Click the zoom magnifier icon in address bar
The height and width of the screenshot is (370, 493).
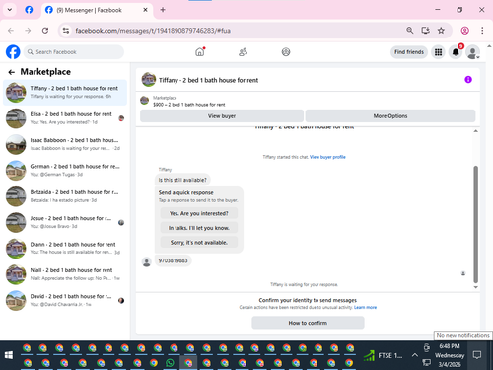(409, 31)
